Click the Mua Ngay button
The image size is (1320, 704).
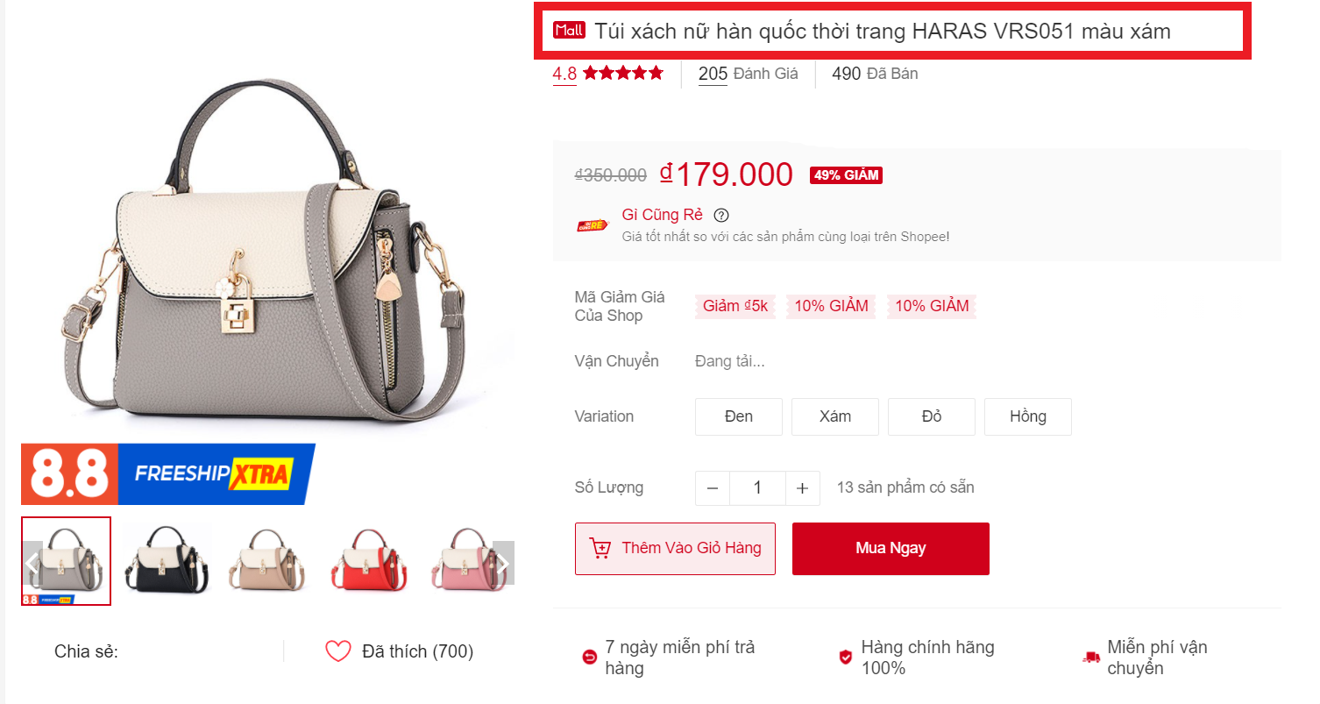tap(891, 549)
